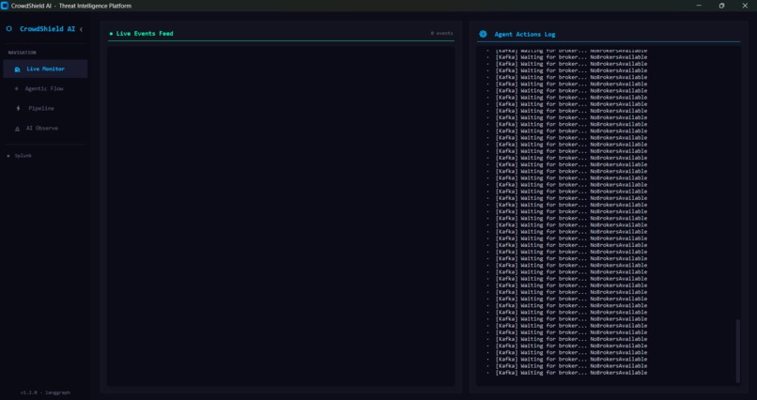Click the Pipeline lightning bolt icon
This screenshot has width=757, height=400.
coord(19,109)
